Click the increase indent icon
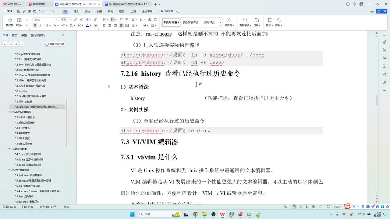This screenshot has height=219, width=390. (127, 20)
